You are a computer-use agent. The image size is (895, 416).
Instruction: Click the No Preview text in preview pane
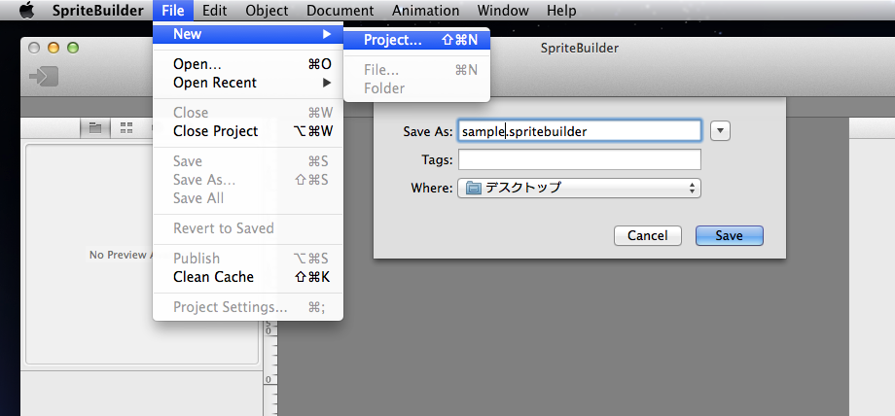[120, 255]
